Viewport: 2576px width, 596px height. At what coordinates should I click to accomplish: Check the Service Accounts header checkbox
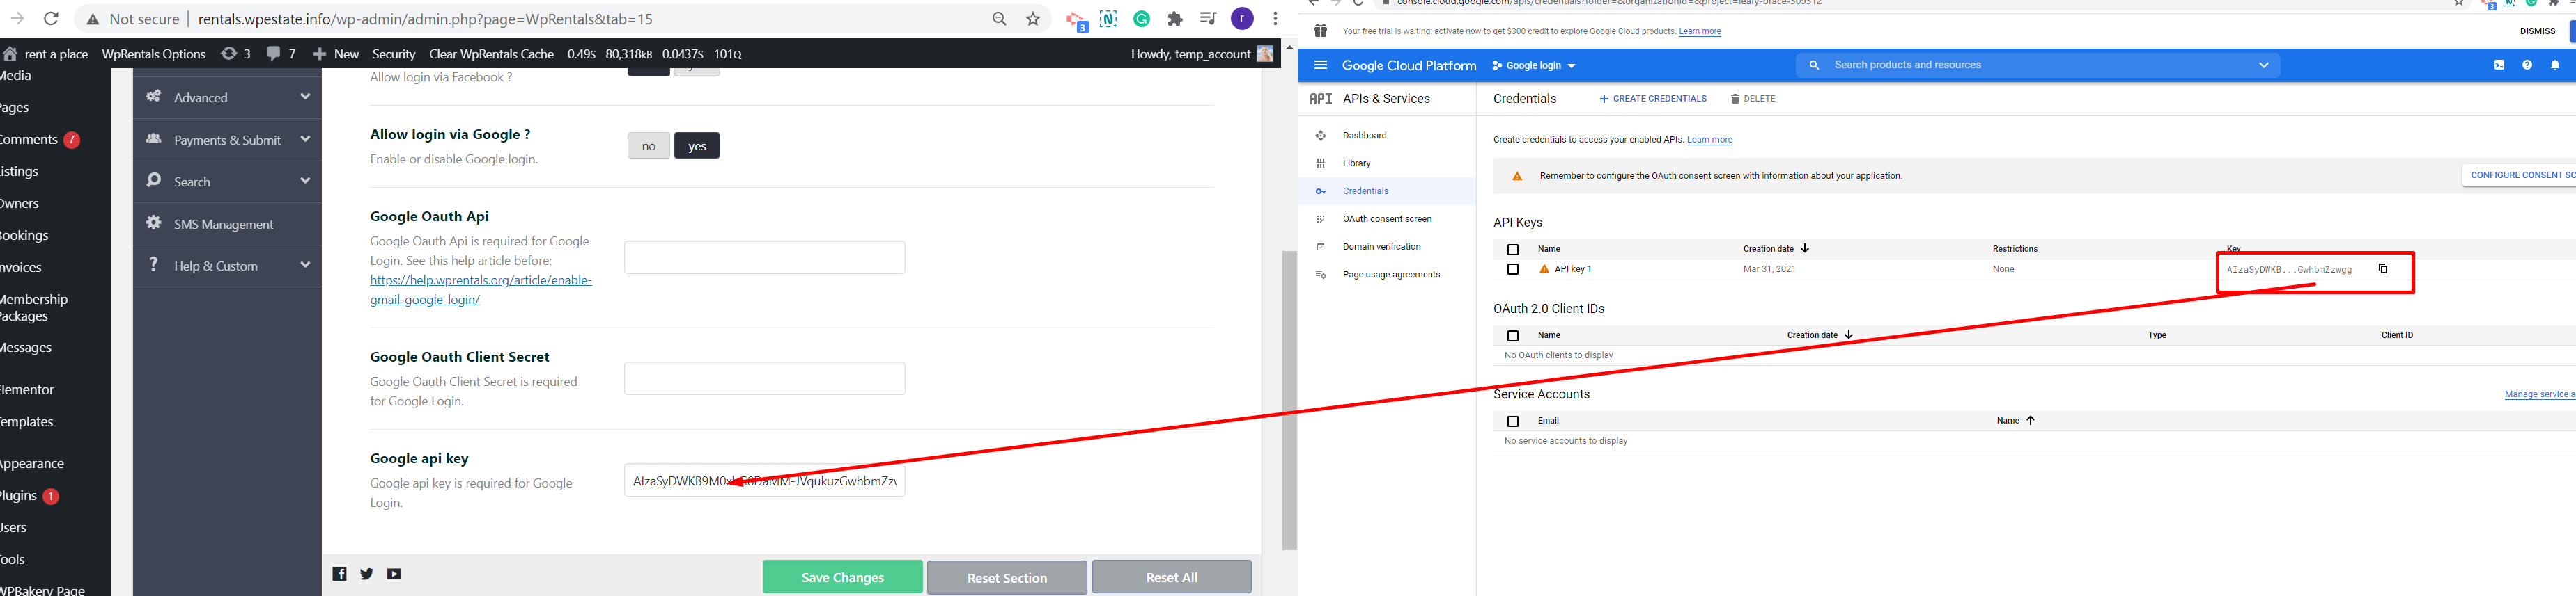1513,421
